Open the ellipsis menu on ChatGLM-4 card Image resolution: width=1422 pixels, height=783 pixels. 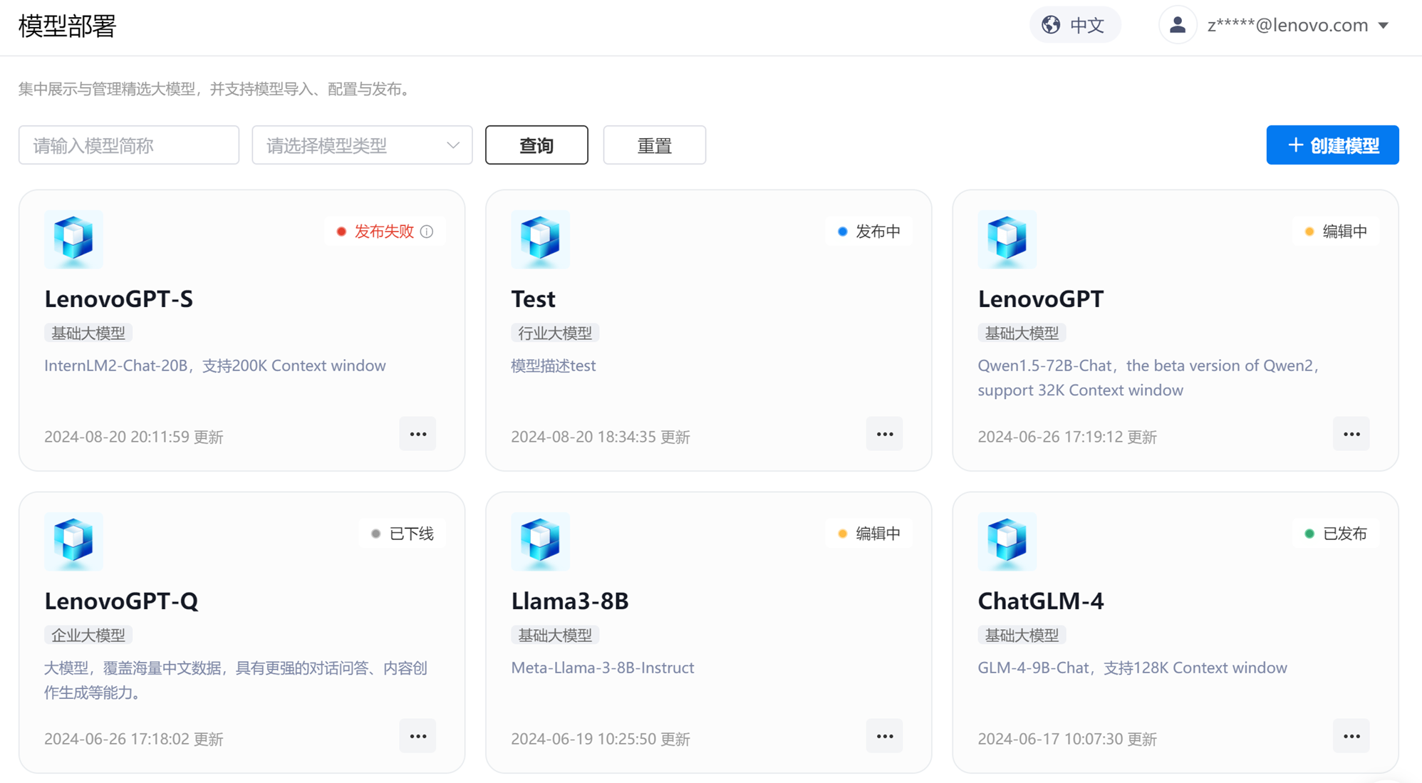[1351, 736]
